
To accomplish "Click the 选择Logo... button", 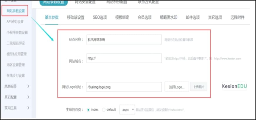I will click(x=177, y=87).
